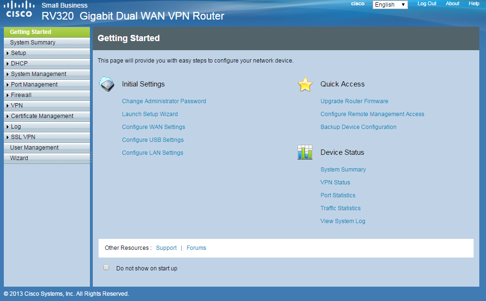Viewport: 486px width, 301px height.
Task: Expand the SSL VPN section
Action: click(23, 137)
